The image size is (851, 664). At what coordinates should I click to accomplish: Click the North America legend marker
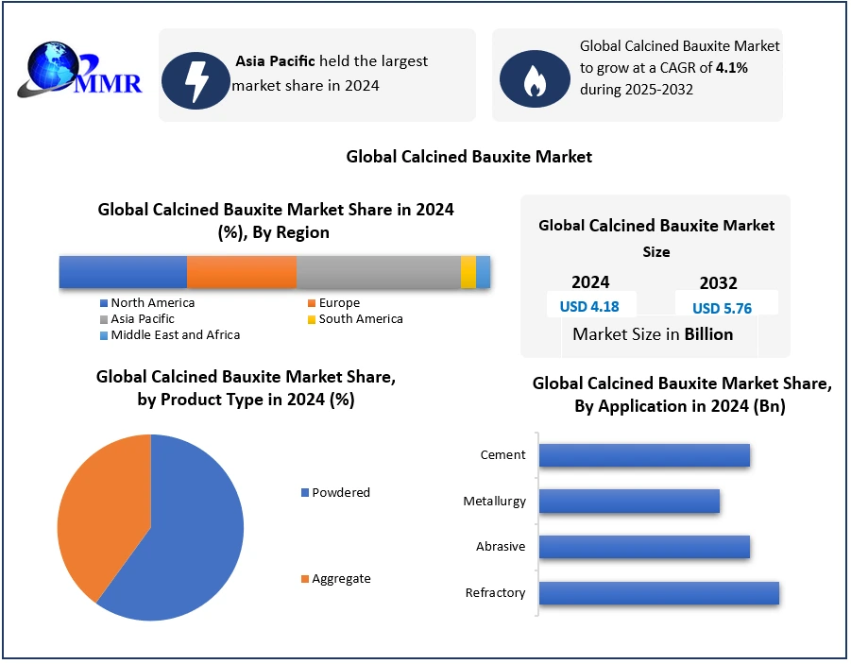click(x=104, y=303)
